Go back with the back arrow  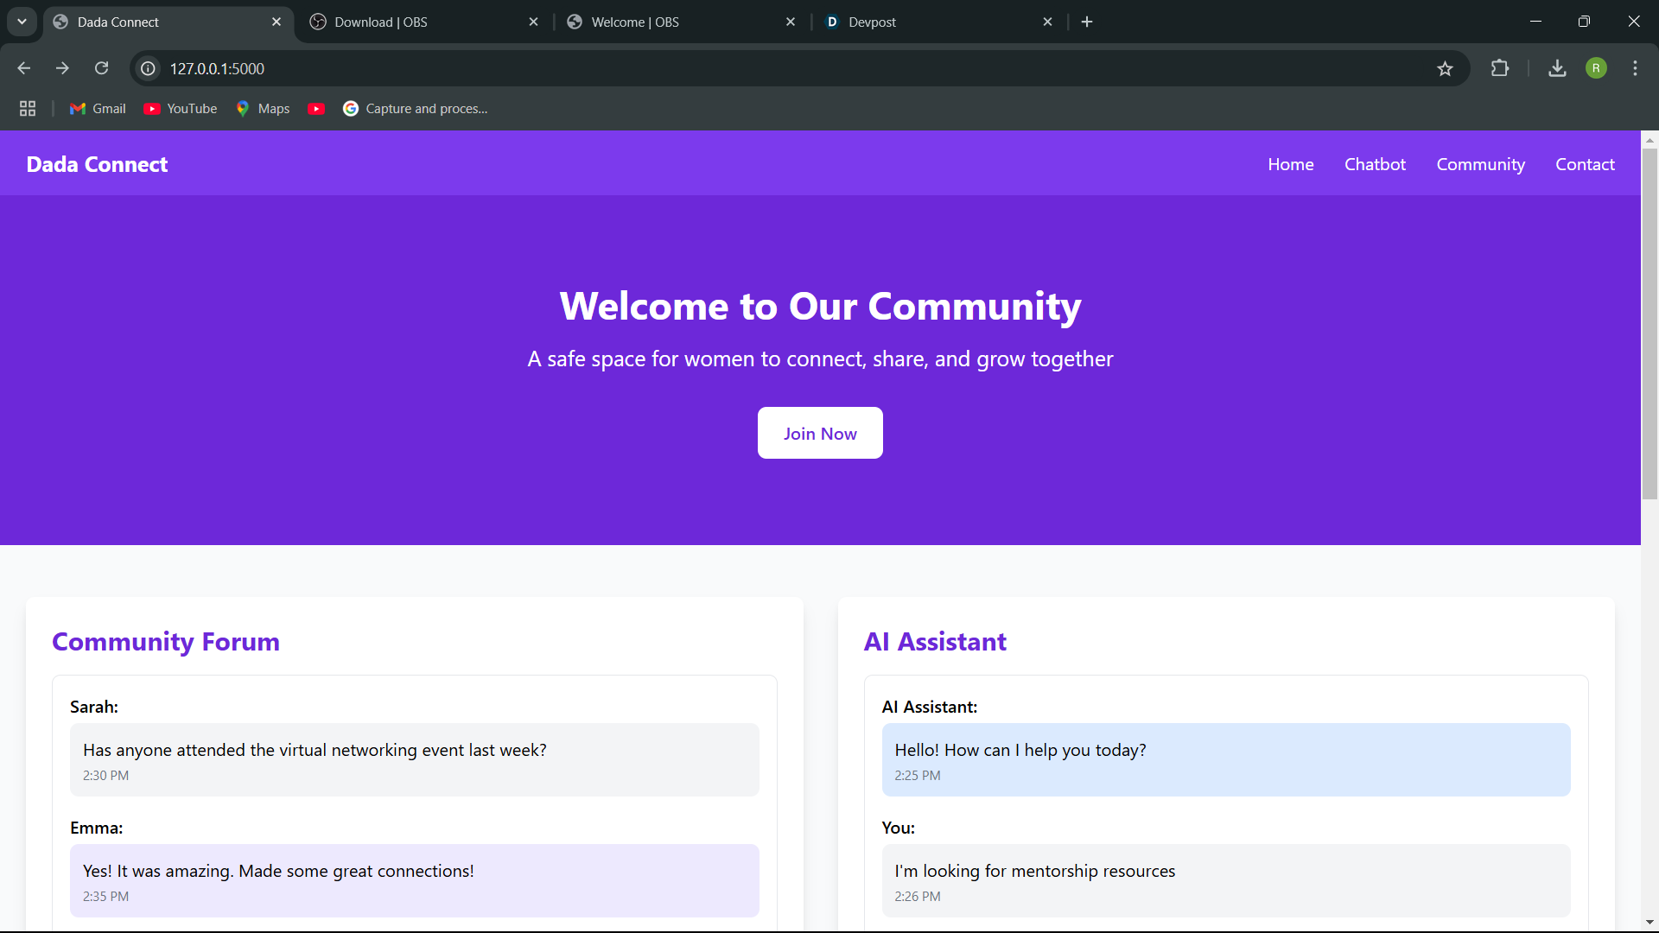pyautogui.click(x=24, y=68)
